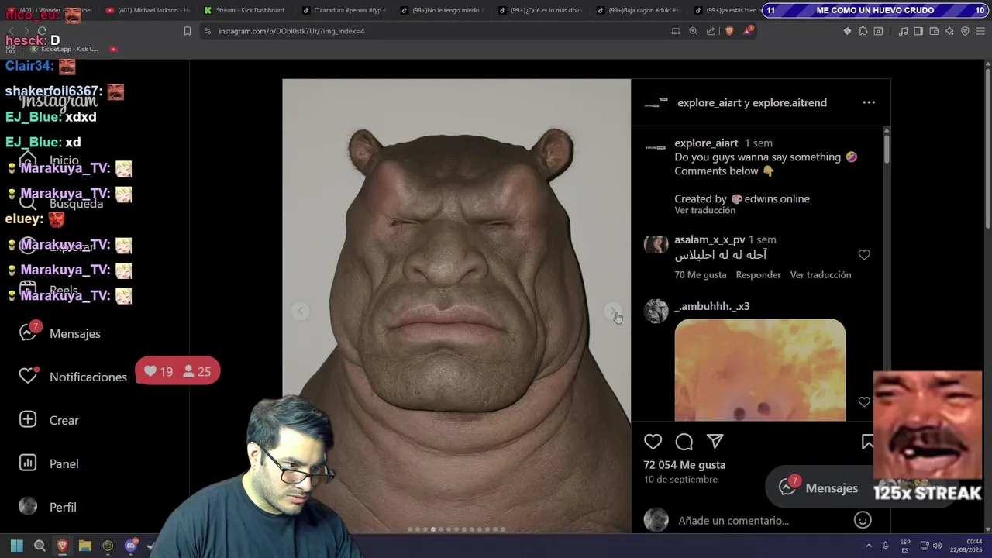The width and height of the screenshot is (992, 558).
Task: Click the taskbar volume icon
Action: [938, 546]
